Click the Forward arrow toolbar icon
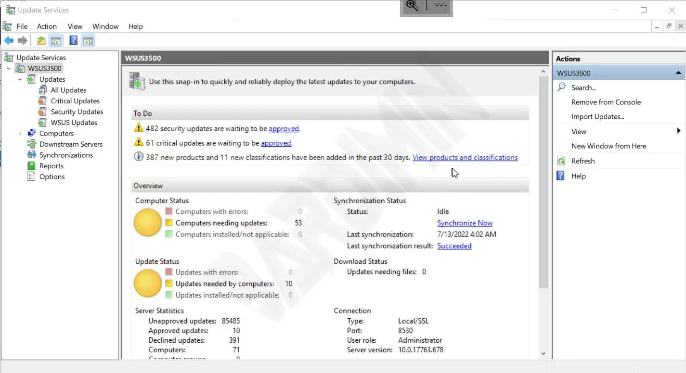 click(23, 41)
